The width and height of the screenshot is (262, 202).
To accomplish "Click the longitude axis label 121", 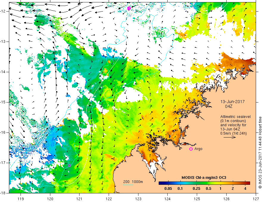I will click(79, 199).
